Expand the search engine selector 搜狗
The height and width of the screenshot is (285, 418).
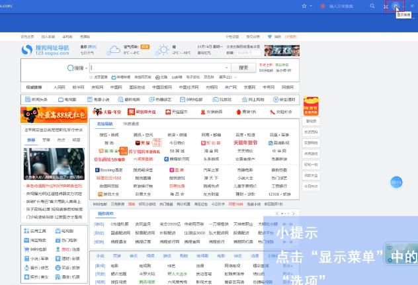tap(77, 68)
